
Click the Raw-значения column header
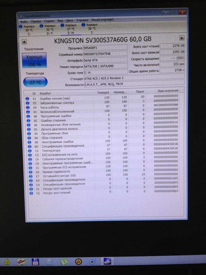[168, 91]
